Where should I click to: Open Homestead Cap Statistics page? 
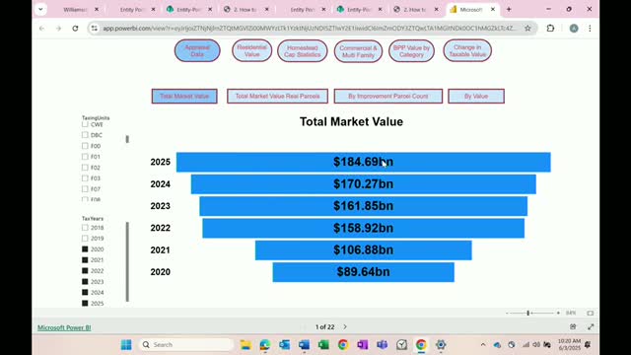point(303,51)
